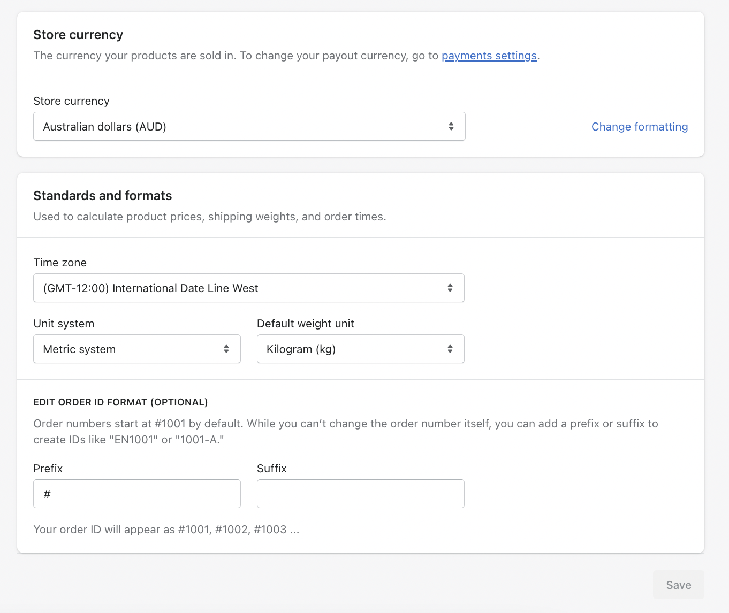Click the arrows icon in Store currency selector
The height and width of the screenshot is (613, 729).
pyautogui.click(x=451, y=126)
